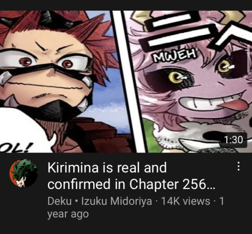This screenshot has width=252, height=234.
Task: Tap the "confirmed in Chapter 256…" title line
Action: (x=131, y=184)
